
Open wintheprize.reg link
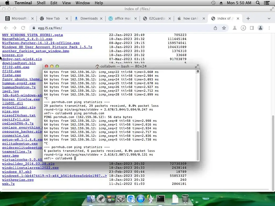(x=18, y=180)
